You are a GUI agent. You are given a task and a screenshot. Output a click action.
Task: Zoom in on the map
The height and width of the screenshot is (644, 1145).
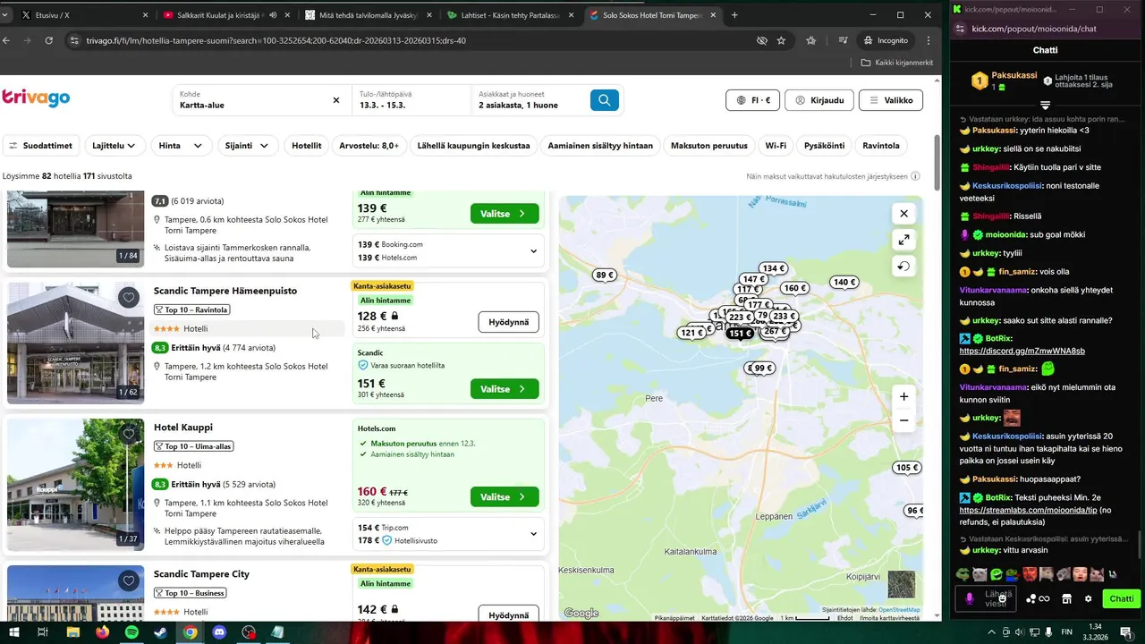(x=903, y=396)
